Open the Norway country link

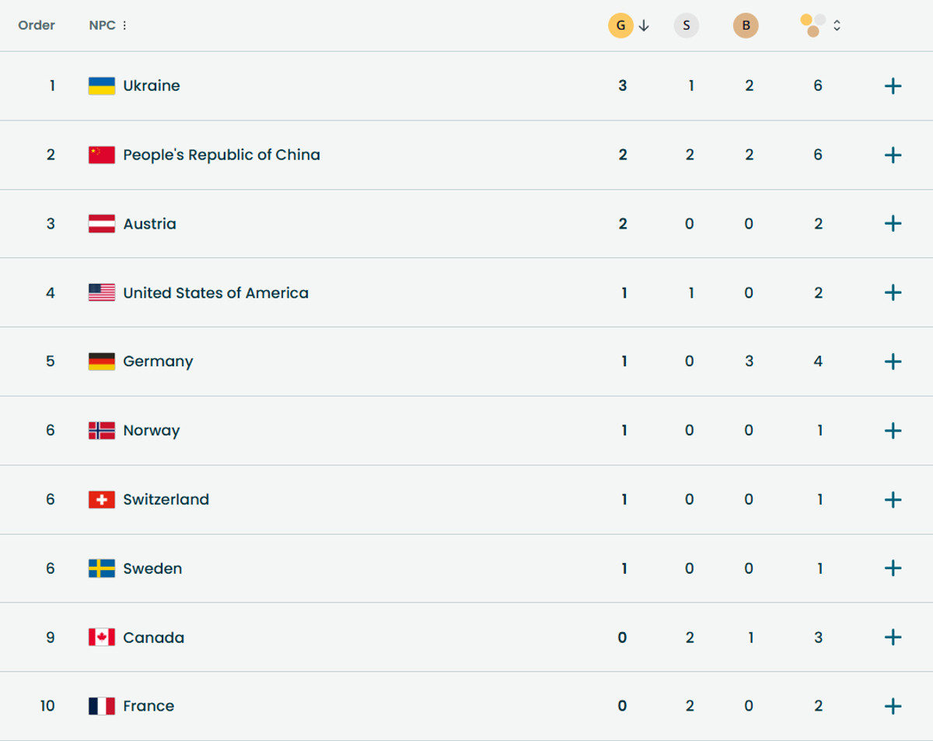[152, 431]
